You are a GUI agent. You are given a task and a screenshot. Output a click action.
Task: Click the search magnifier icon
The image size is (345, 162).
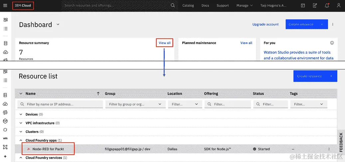point(173,6)
